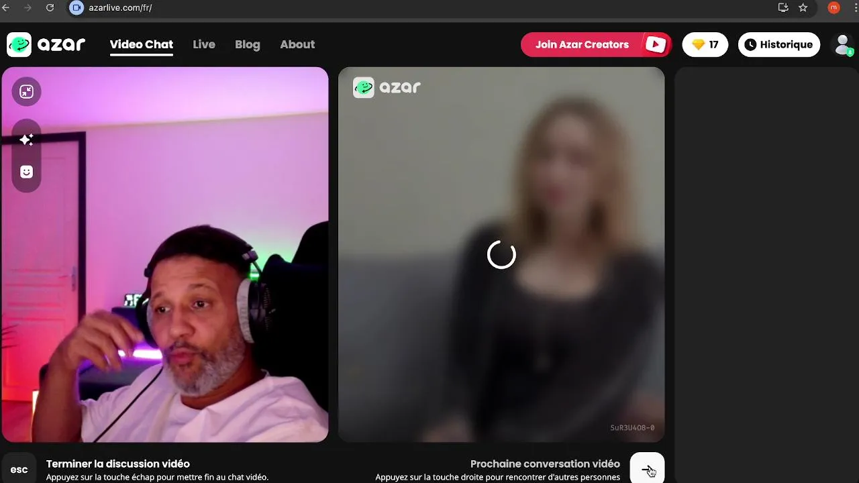Open the Chrome profile avatar
Screen dimensions: 859x483
point(834,7)
